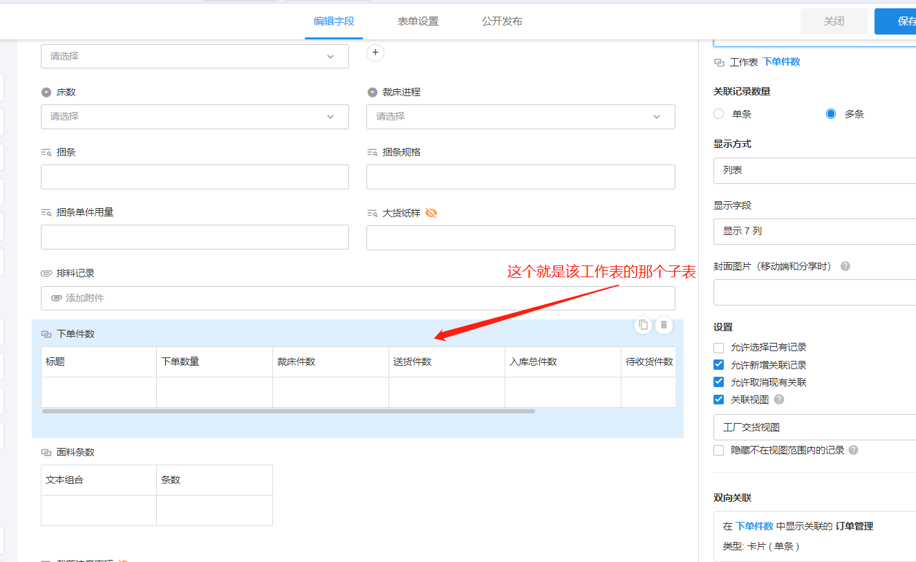Switch to the 表单设置 tab

(418, 21)
